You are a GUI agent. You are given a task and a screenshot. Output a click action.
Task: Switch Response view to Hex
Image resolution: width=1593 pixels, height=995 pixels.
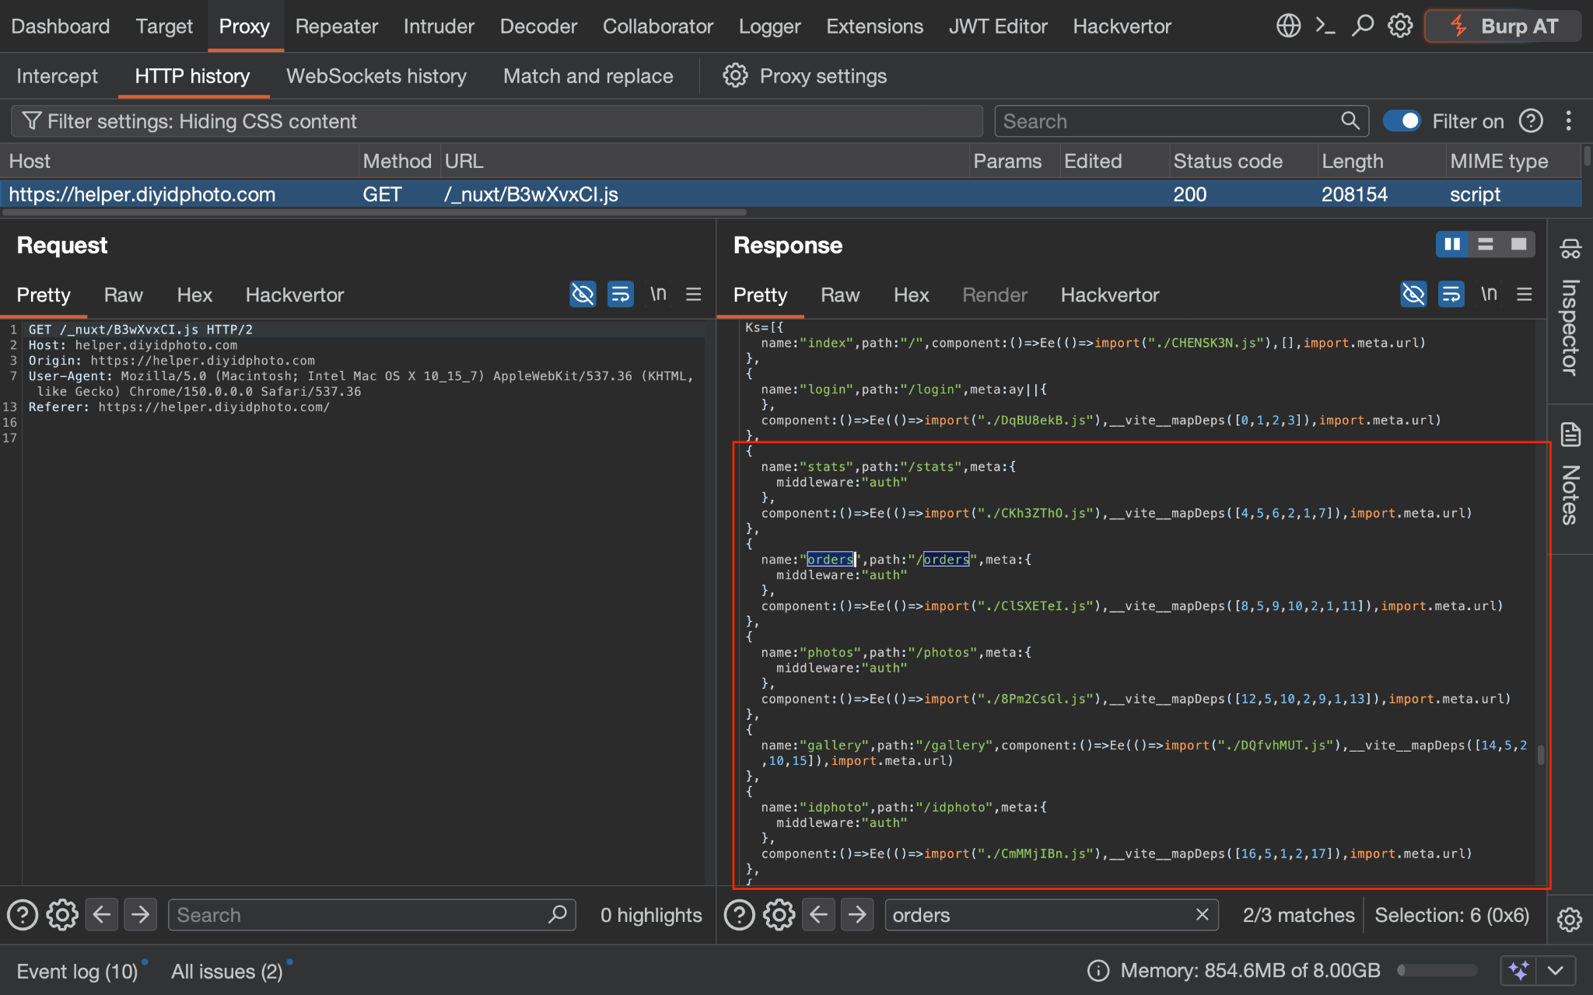click(912, 295)
